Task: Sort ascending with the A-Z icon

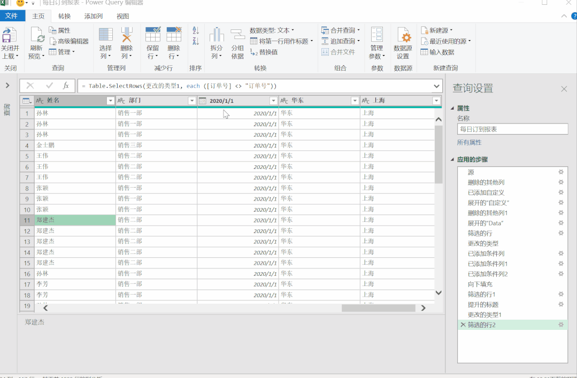Action: click(x=195, y=30)
